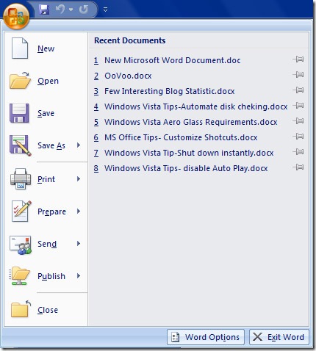
Task: Click the envelope with people Send icon
Action: (x=21, y=245)
